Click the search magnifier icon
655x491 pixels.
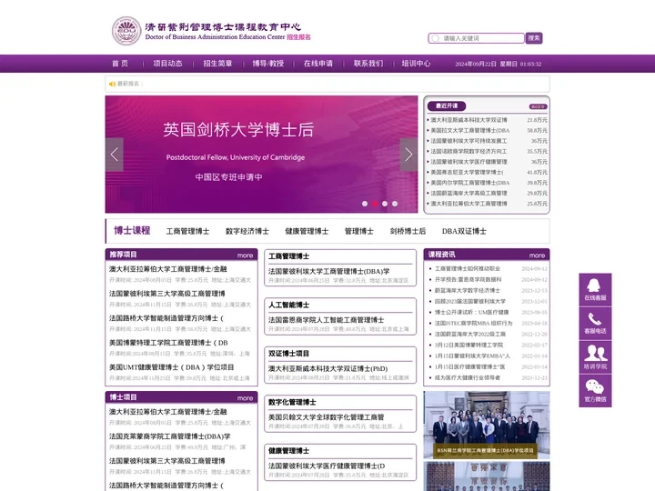435,38
